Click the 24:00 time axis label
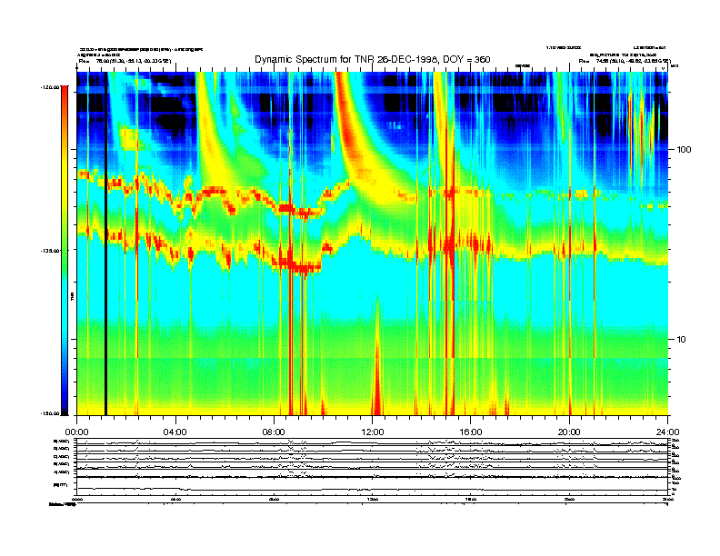This screenshot has height=556, width=720. point(667,432)
